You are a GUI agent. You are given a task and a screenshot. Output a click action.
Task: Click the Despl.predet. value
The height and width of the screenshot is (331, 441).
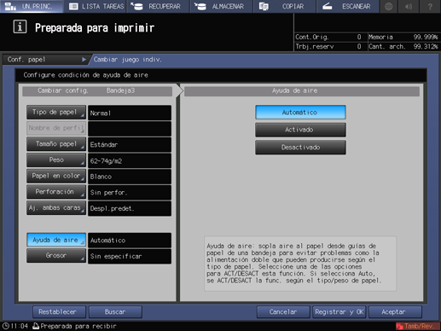click(x=130, y=208)
